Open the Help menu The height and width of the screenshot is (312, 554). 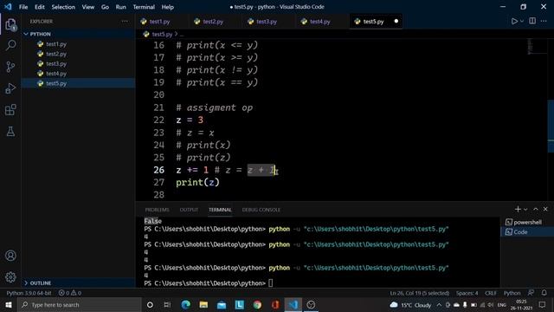(x=167, y=7)
